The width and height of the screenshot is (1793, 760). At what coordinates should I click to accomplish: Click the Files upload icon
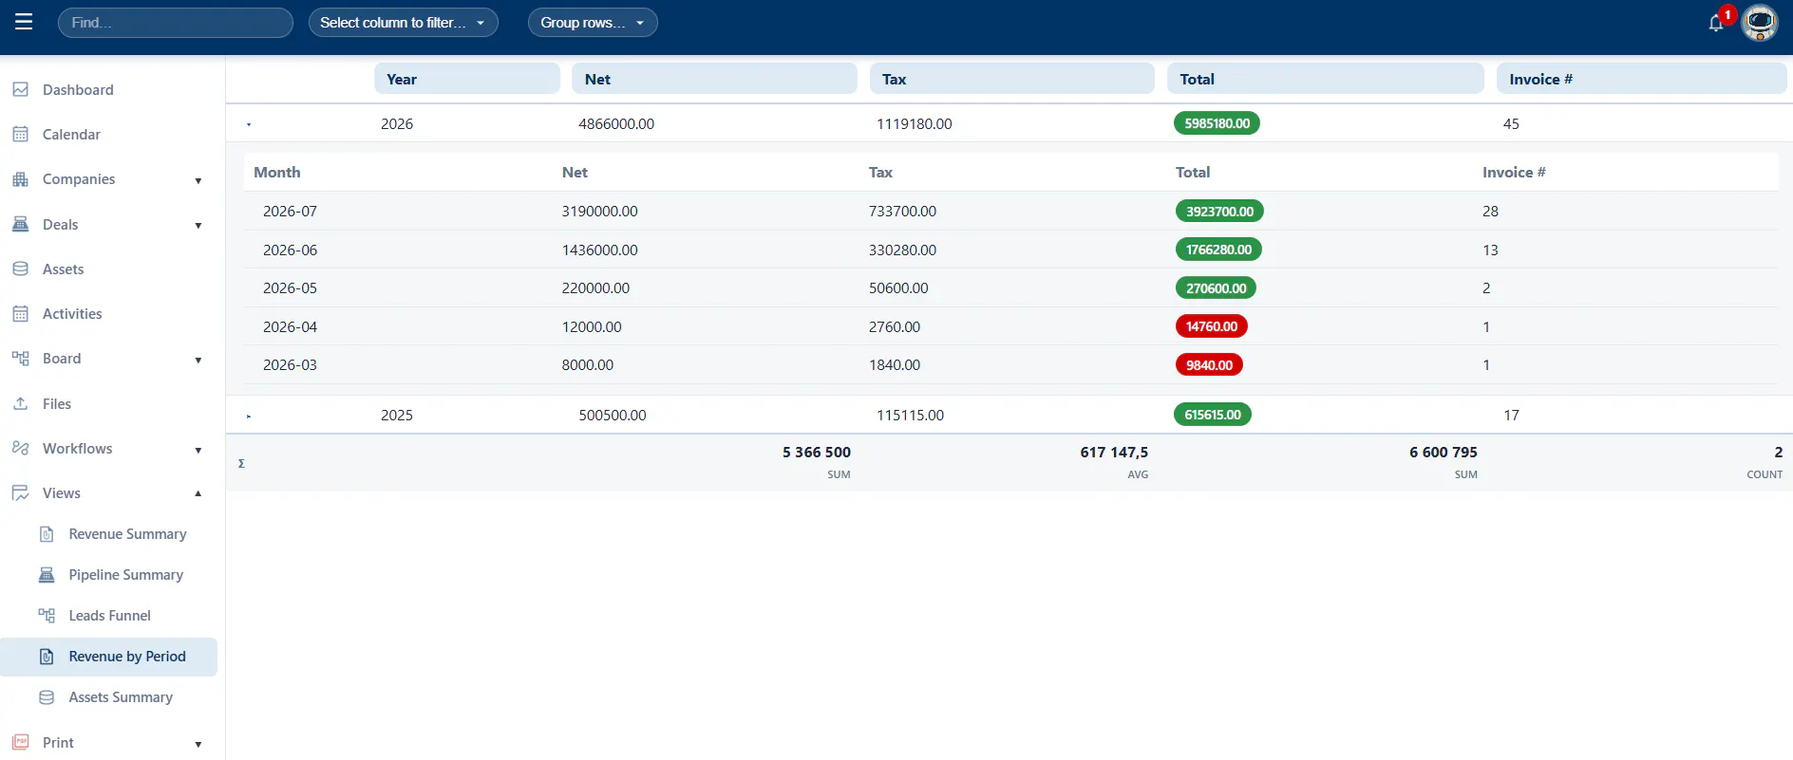[x=20, y=403]
